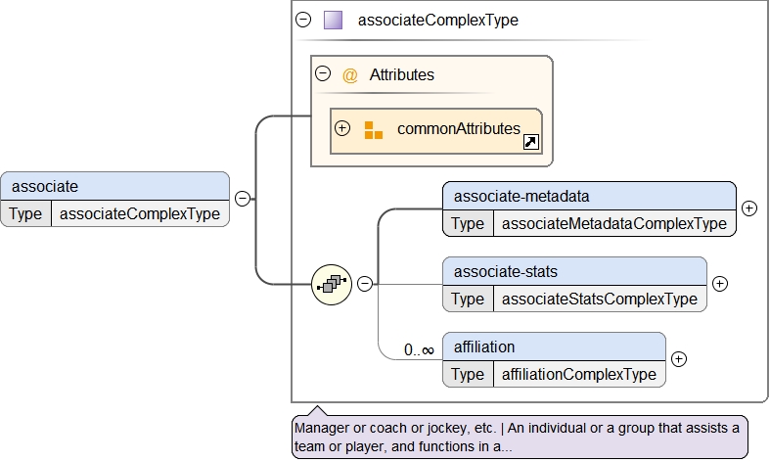This screenshot has width=770, height=462.
Task: Collapse the sequence compositor children
Action: [364, 284]
